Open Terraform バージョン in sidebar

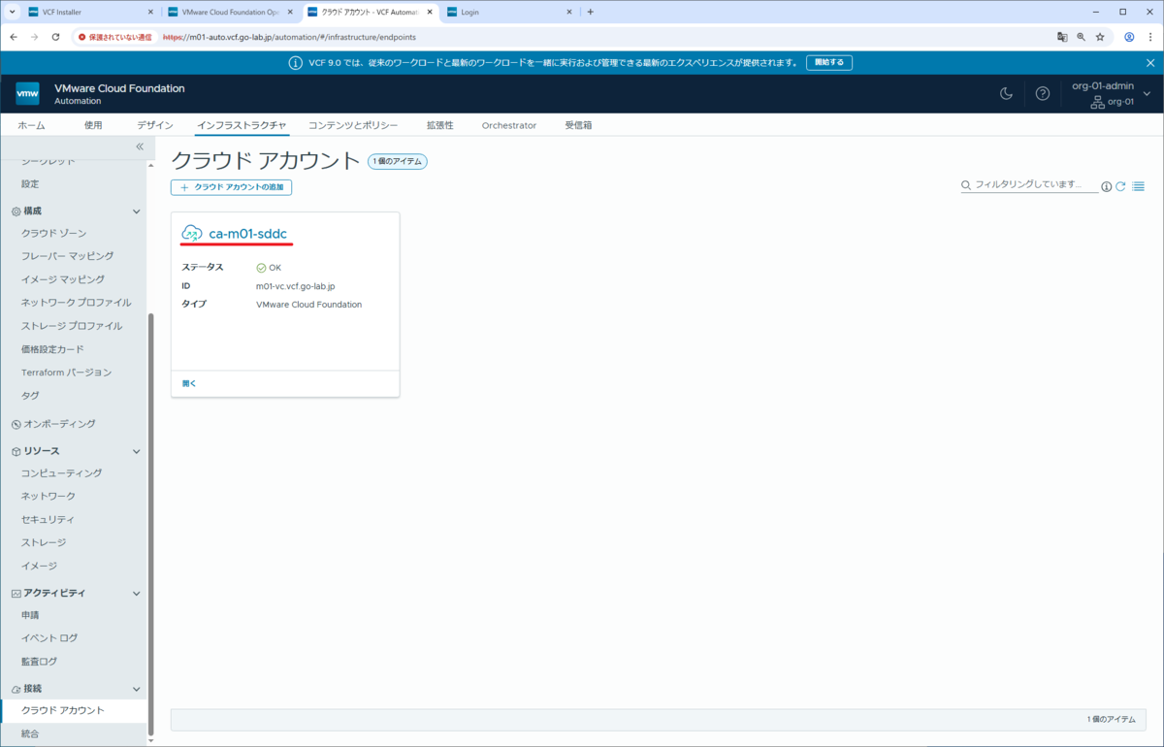tap(66, 373)
